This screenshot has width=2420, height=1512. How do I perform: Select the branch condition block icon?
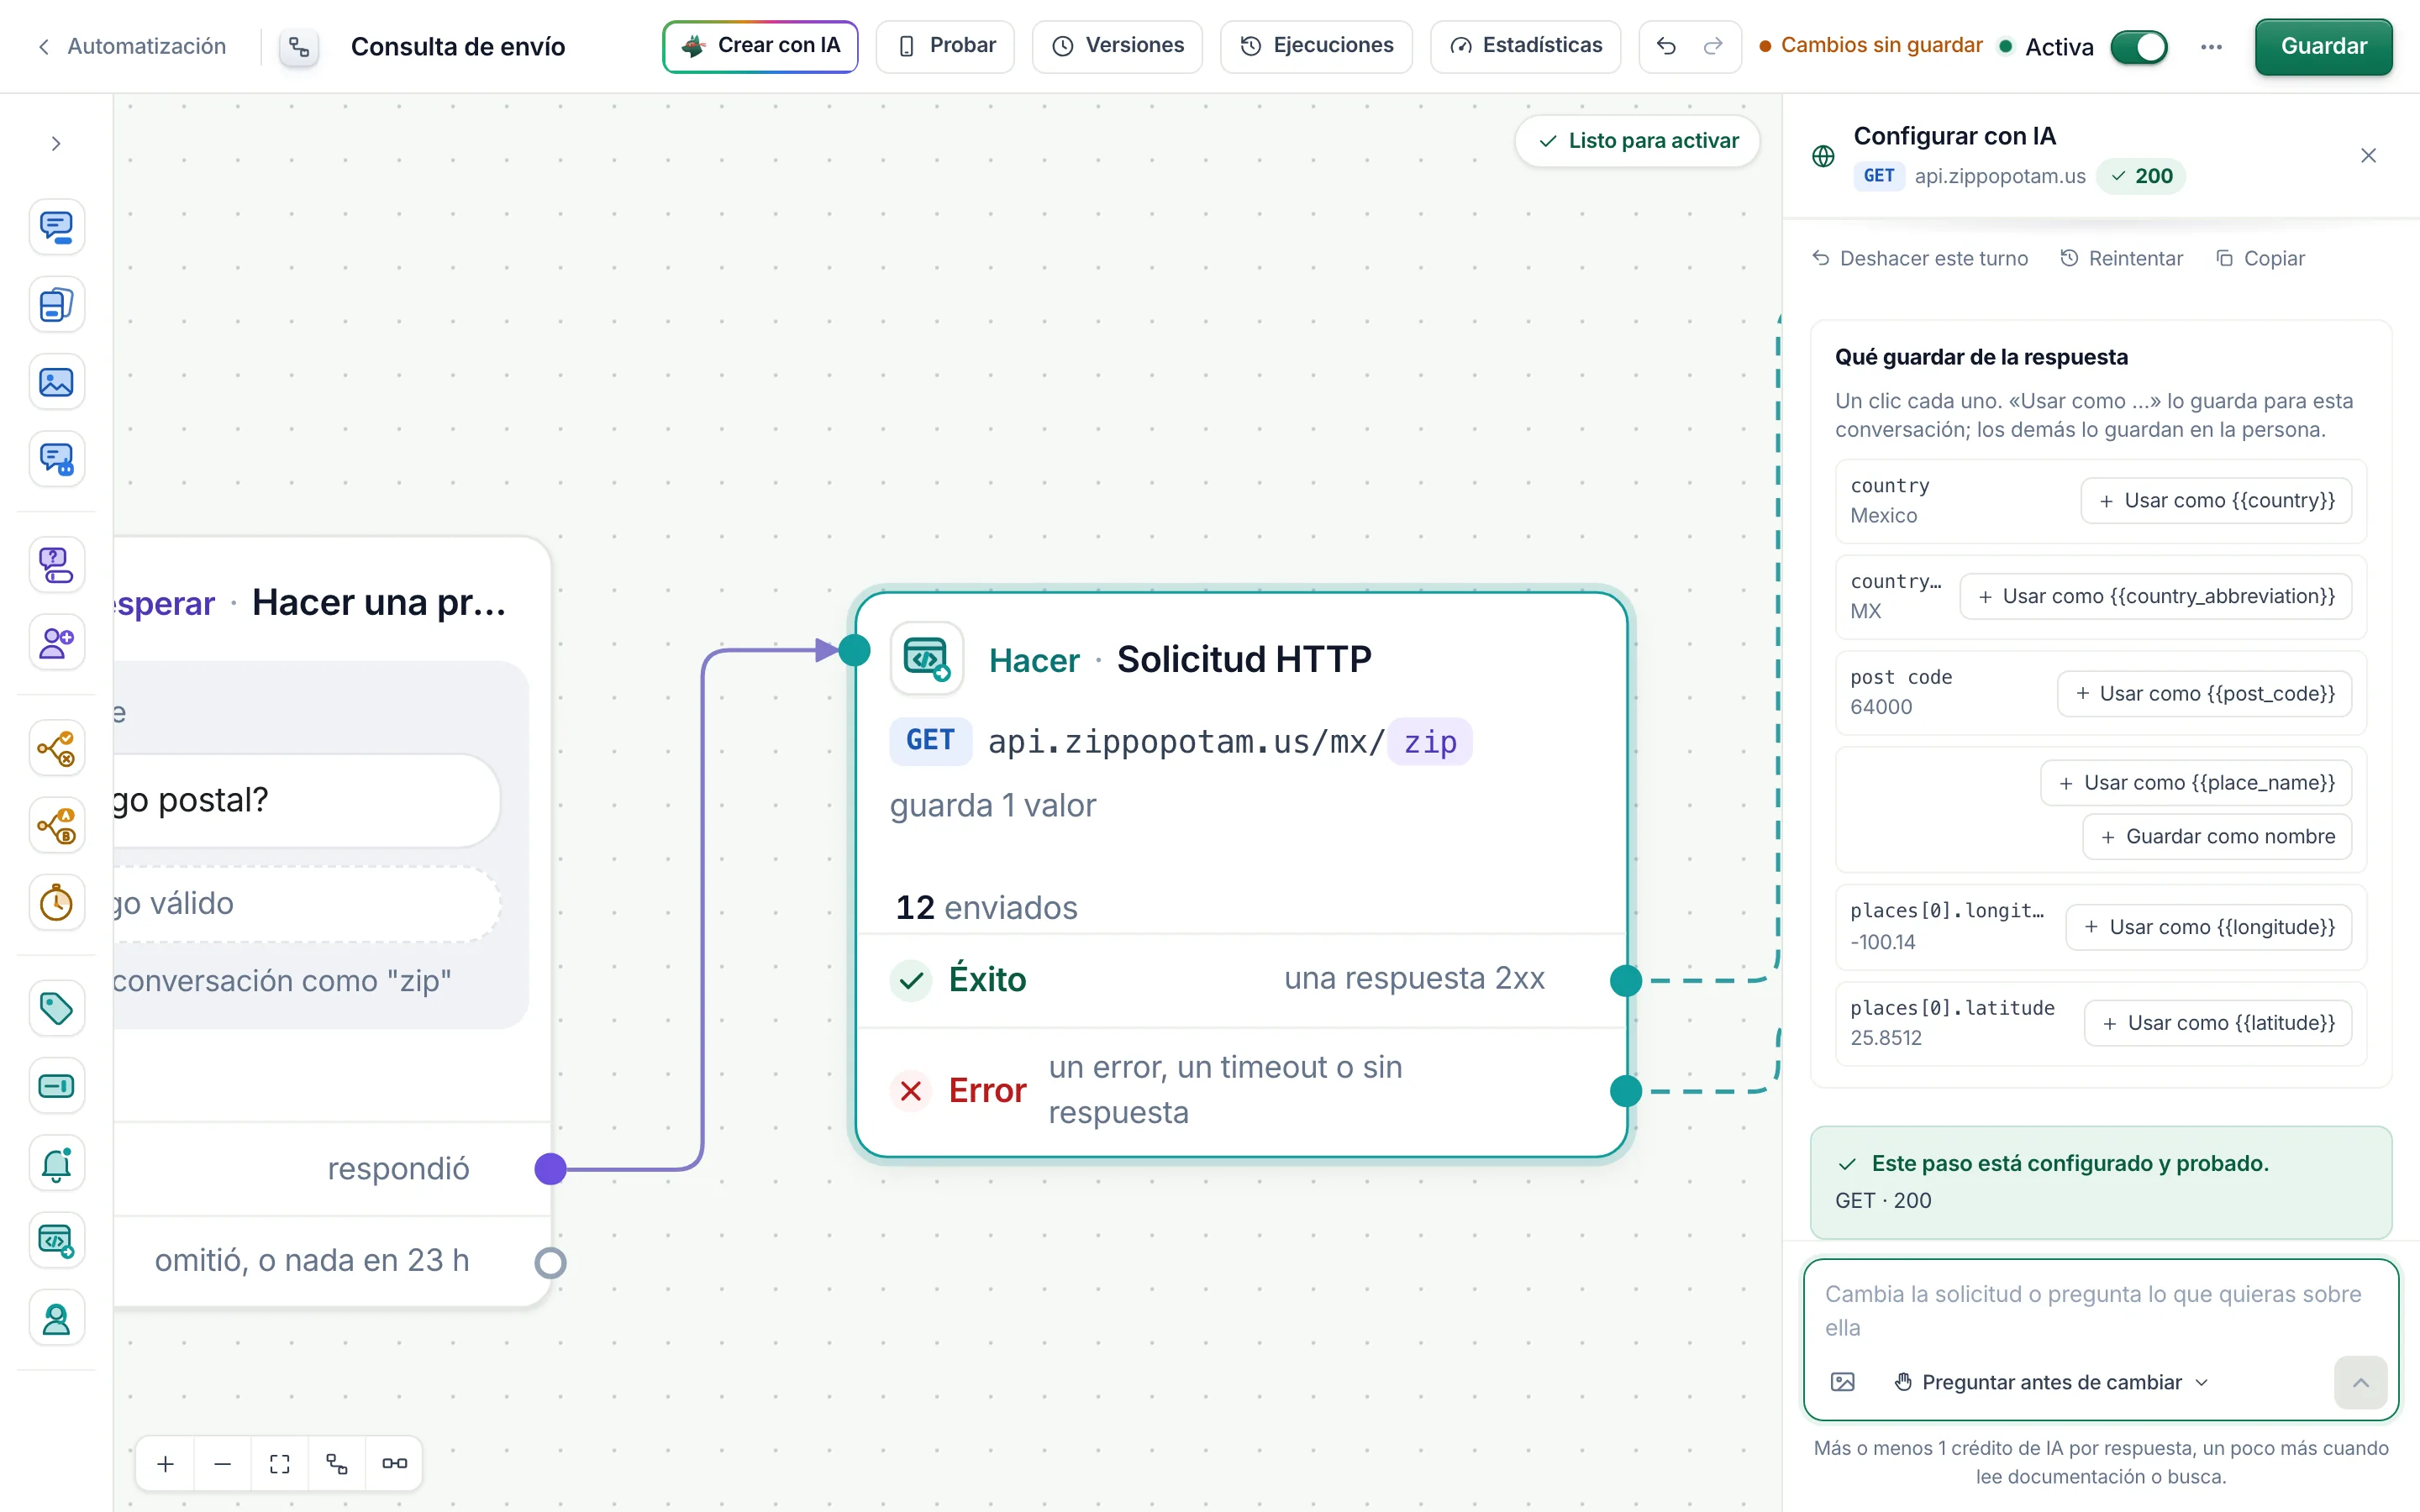pyautogui.click(x=56, y=748)
